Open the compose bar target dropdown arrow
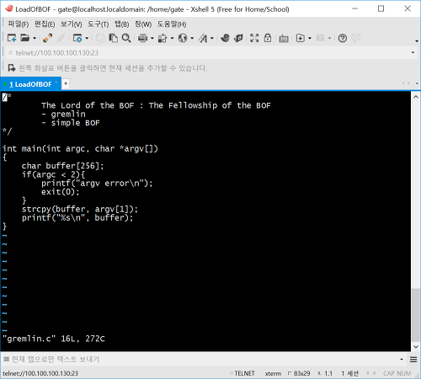This screenshot has width=421, height=379. tap(402, 360)
